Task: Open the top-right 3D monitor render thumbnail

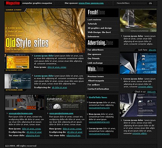Action: [x=138, y=20]
